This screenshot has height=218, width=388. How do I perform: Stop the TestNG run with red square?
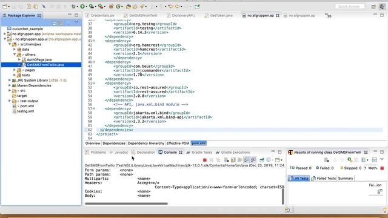point(382,168)
